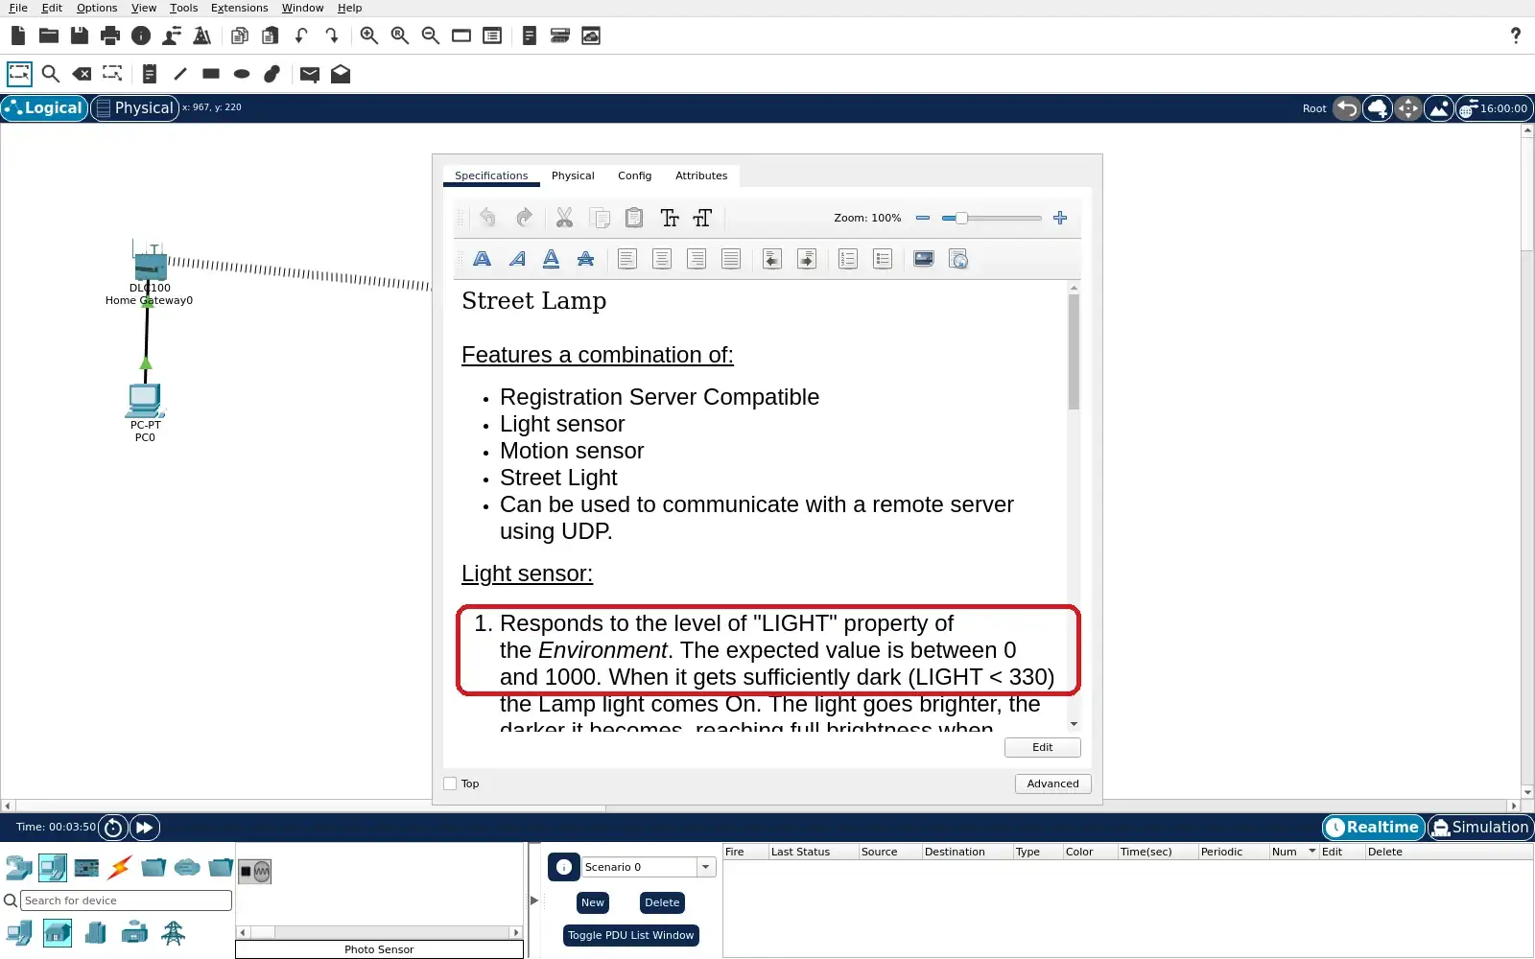
Task: Switch to Physical workspace view
Action: click(135, 107)
